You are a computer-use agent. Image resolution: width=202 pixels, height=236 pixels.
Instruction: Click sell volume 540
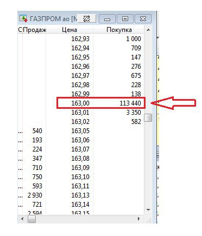[37, 131]
